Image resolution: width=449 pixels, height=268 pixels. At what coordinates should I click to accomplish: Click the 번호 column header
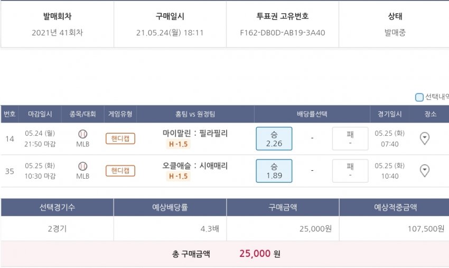(x=10, y=114)
